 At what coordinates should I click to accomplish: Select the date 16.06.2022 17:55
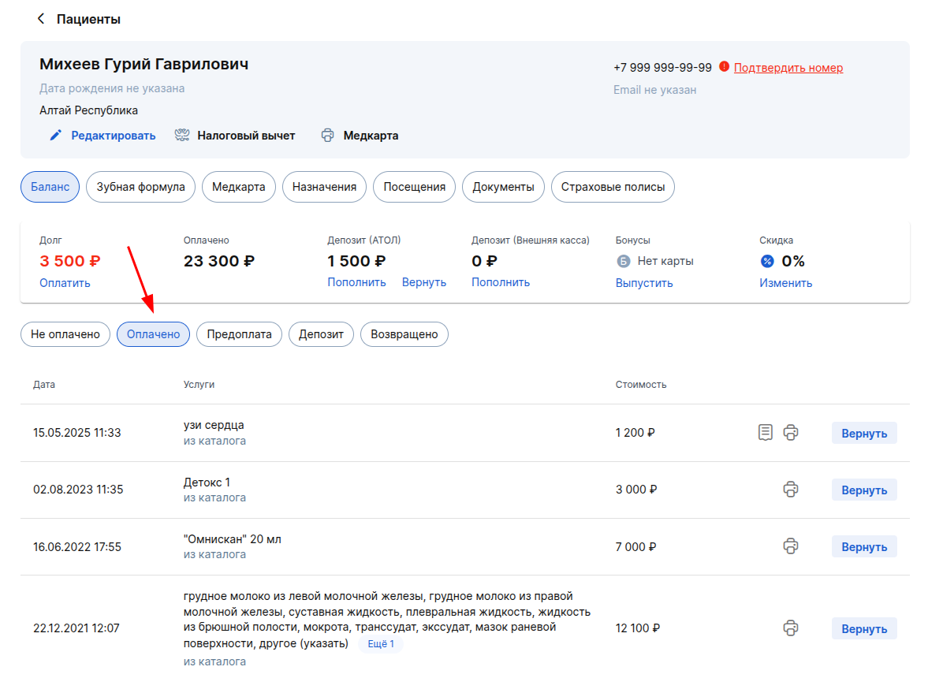click(77, 546)
